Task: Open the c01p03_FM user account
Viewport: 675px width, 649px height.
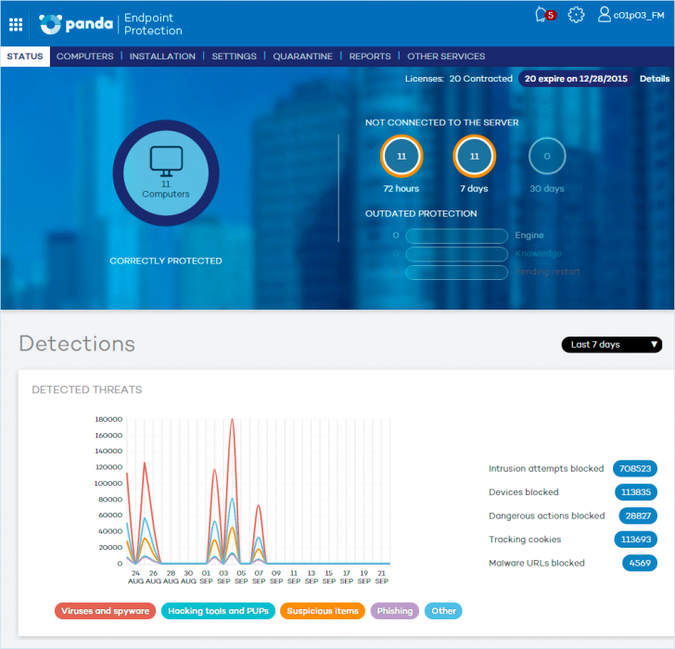Action: pyautogui.click(x=631, y=15)
